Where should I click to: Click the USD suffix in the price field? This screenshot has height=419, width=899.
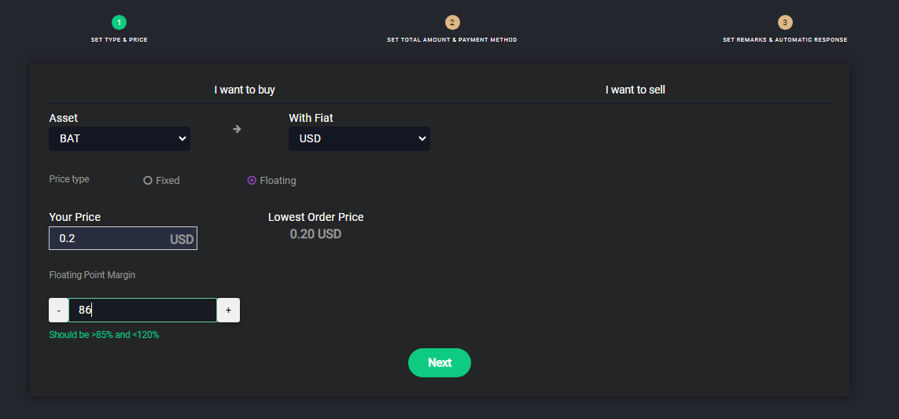[x=182, y=239]
